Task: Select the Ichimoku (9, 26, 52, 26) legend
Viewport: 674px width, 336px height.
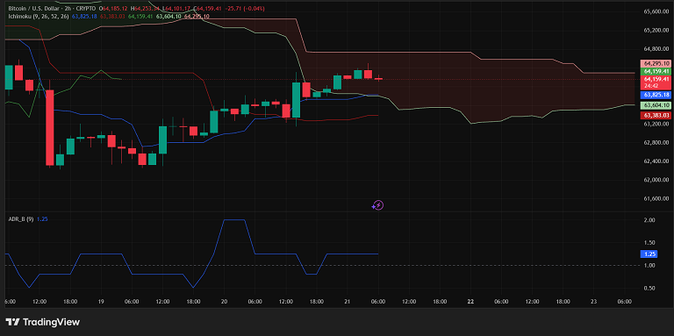Action: click(x=38, y=17)
